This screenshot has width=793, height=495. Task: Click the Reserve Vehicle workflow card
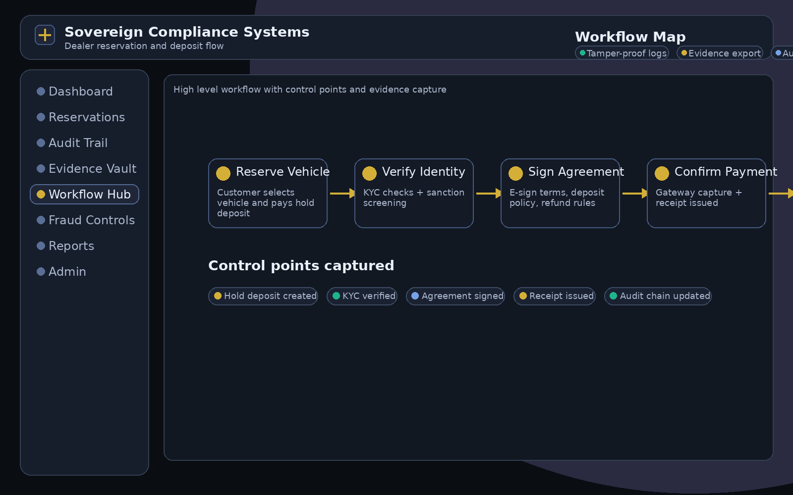pyautogui.click(x=268, y=193)
